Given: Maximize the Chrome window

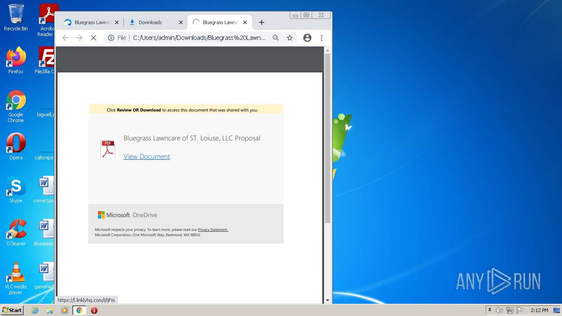Looking at the screenshot, I should [306, 15].
